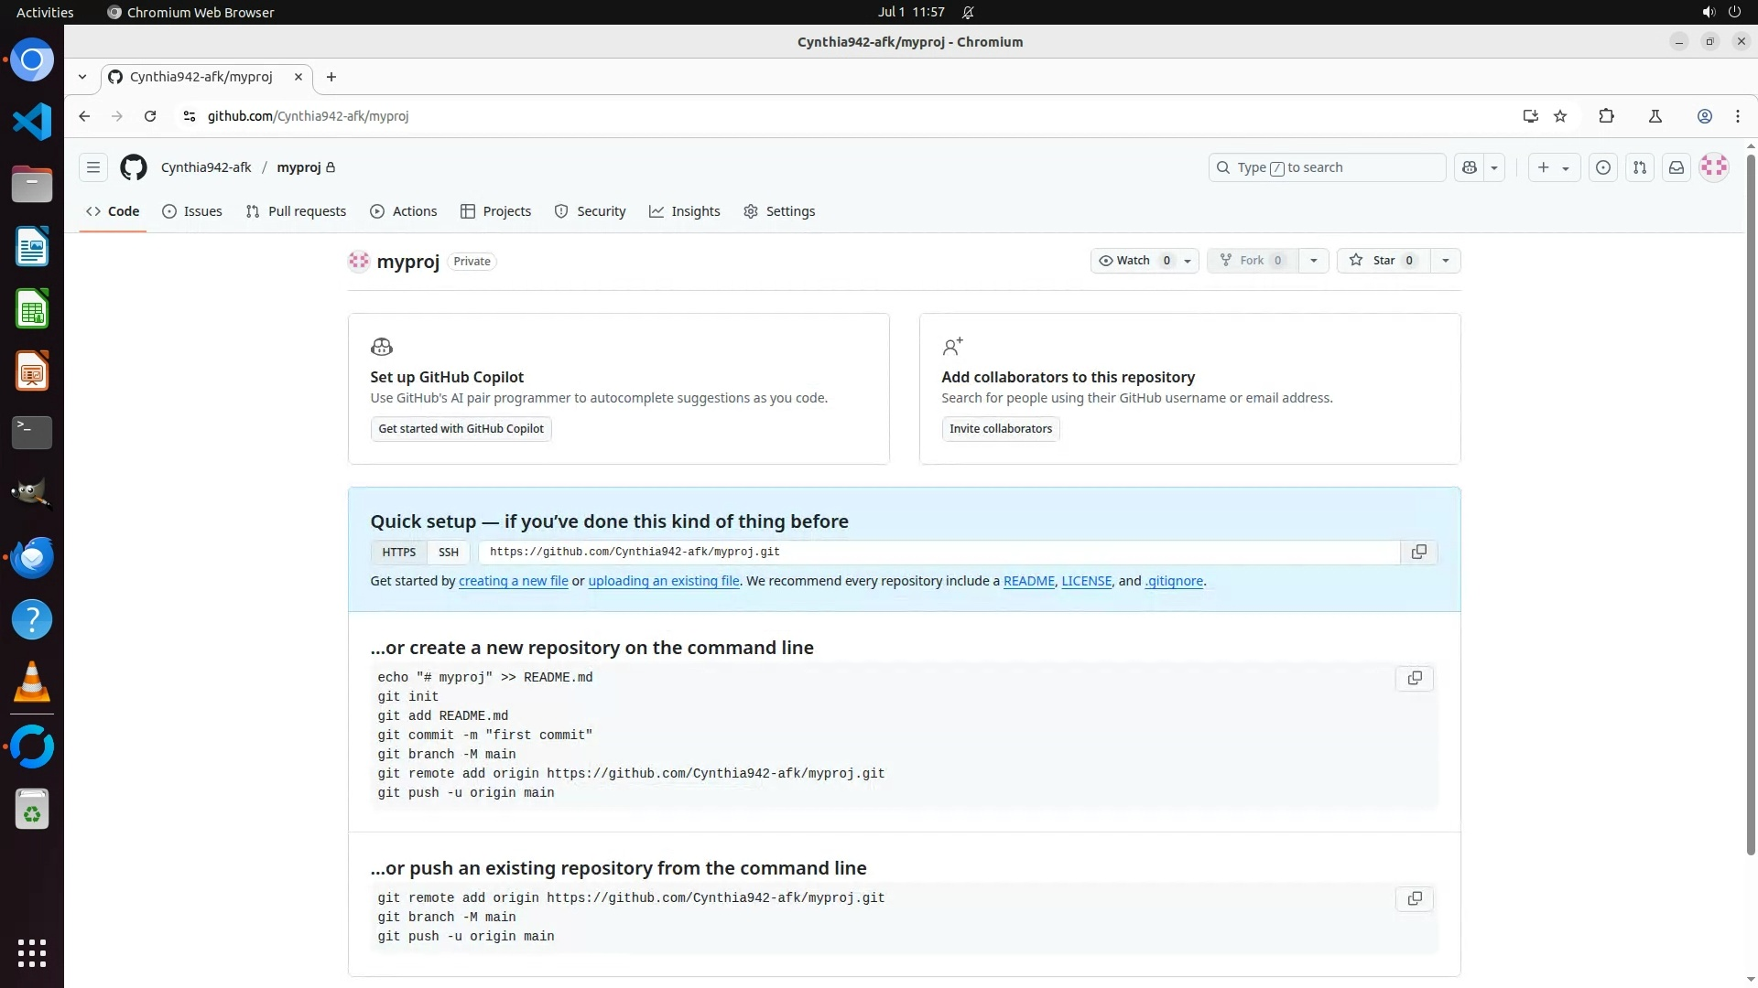
Task: Select the HTTPS clone URL option
Action: pos(398,553)
